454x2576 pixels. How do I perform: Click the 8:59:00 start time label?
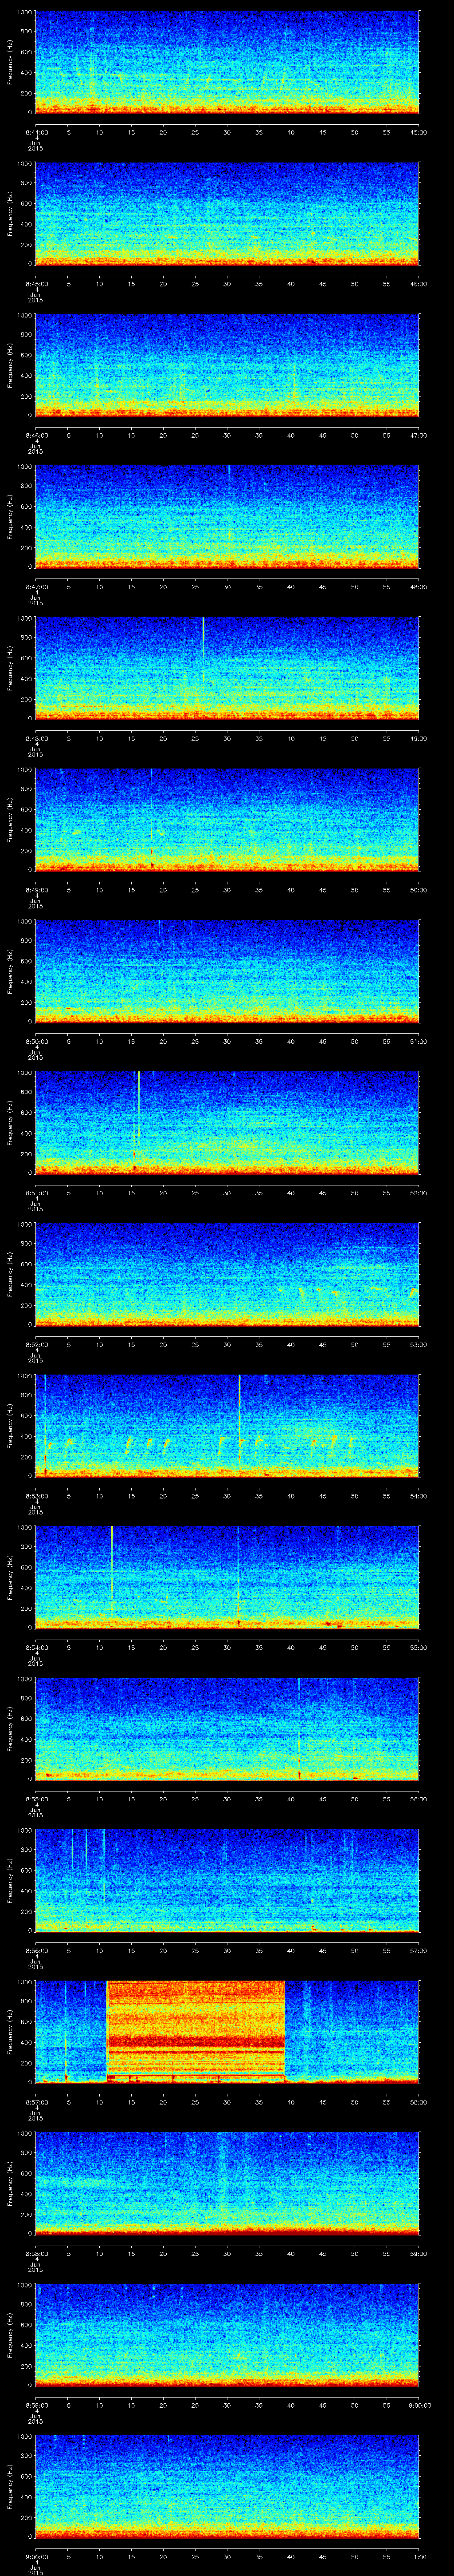tap(36, 2404)
